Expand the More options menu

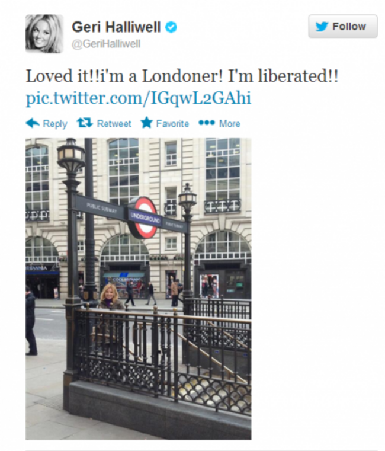point(229,124)
